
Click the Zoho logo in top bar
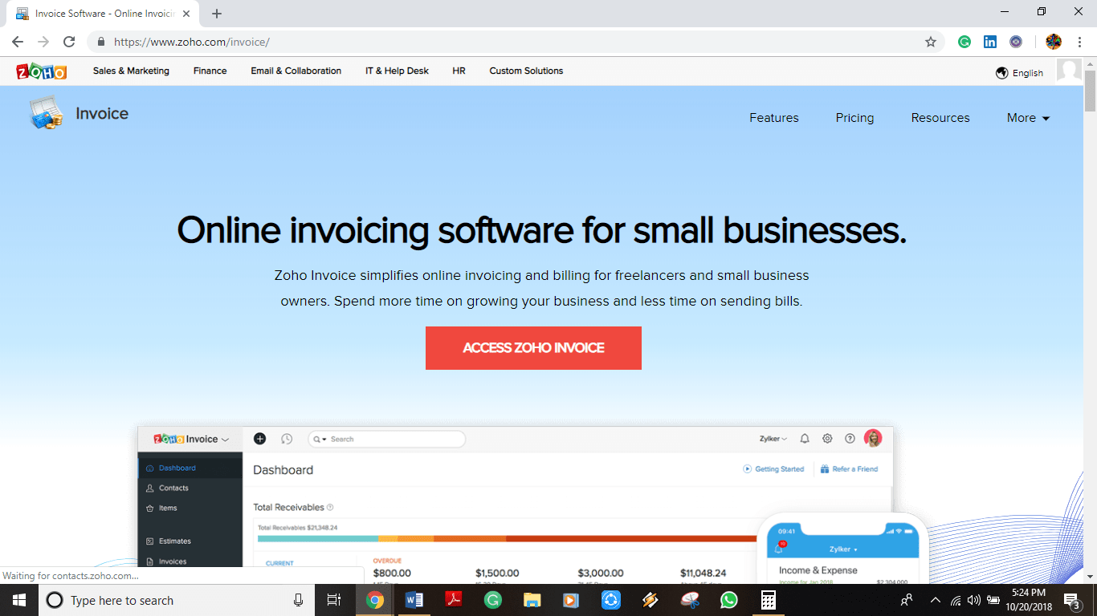(x=42, y=71)
